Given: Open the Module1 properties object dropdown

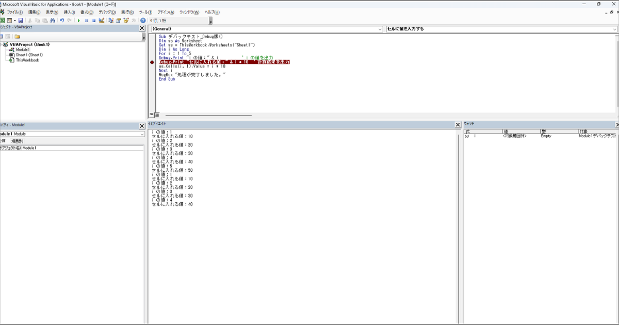Looking at the screenshot, I should 142,134.
